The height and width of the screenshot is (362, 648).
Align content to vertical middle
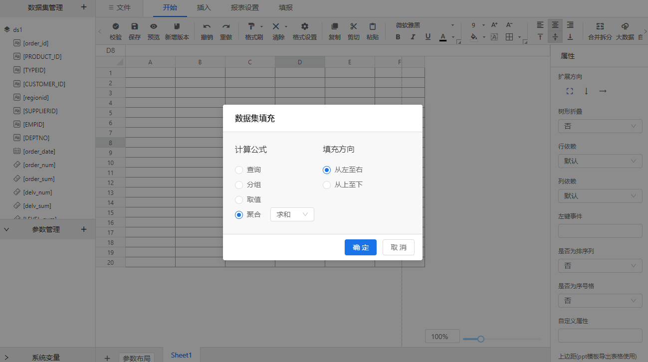[x=555, y=37]
